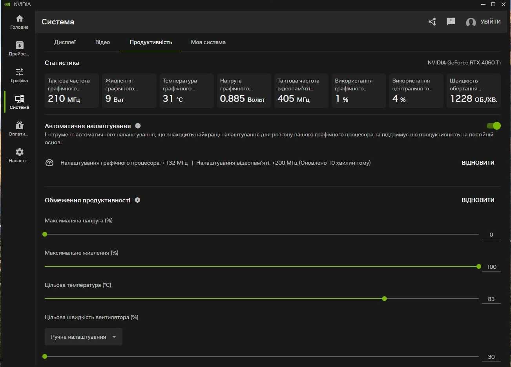Click the 210 МГц GPU clock card
This screenshot has width=511, height=367.
point(72,91)
